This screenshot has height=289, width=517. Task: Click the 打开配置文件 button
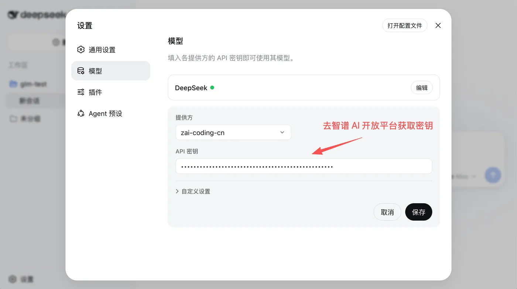(x=405, y=25)
